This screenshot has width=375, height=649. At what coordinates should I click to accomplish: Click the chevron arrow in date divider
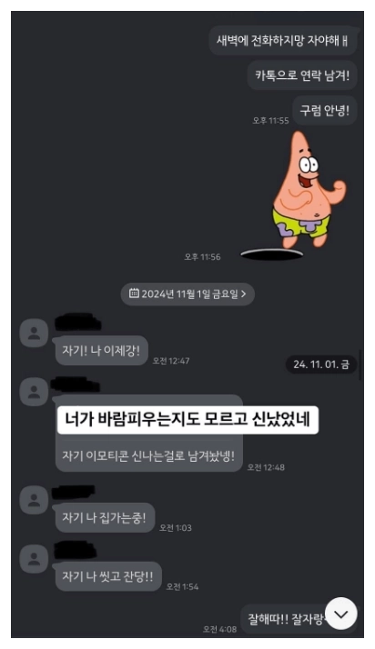pyautogui.click(x=244, y=294)
